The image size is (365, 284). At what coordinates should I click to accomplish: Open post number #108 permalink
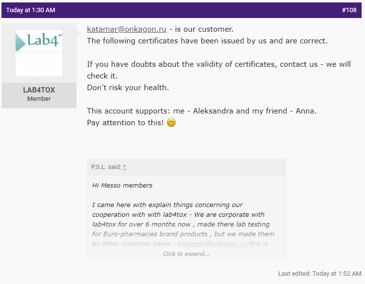349,10
